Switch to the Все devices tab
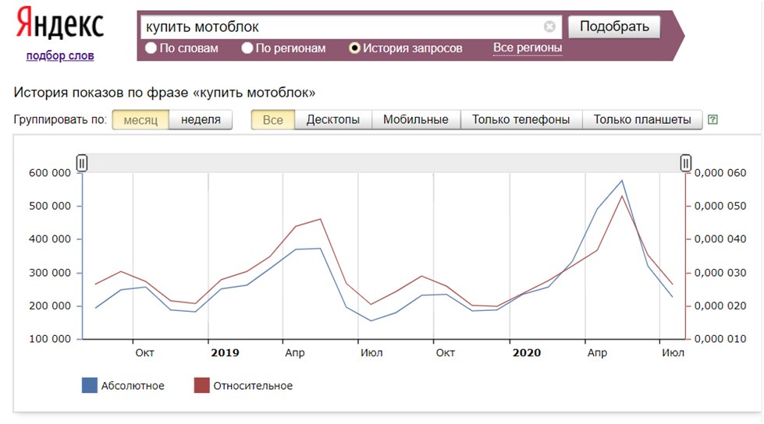The height and width of the screenshot is (424, 764). [x=273, y=120]
